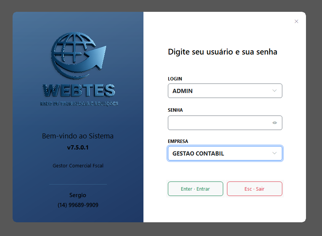The height and width of the screenshot is (236, 322).
Task: Click the Bem-vindo ao Sistema text
Action: pos(77,136)
